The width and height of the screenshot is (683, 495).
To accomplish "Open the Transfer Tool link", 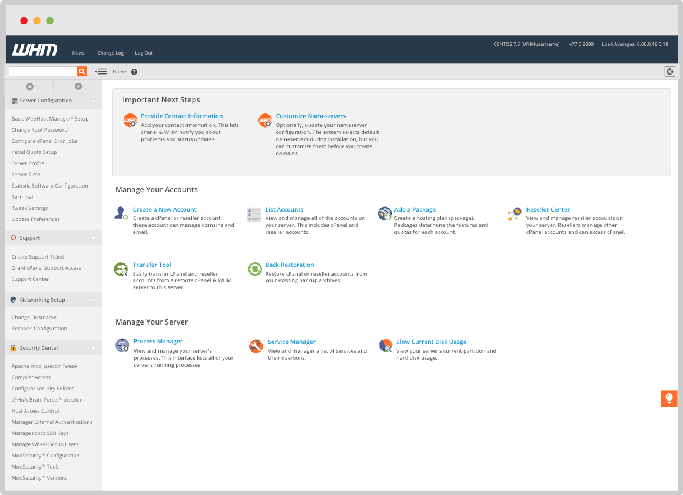I will [x=152, y=265].
